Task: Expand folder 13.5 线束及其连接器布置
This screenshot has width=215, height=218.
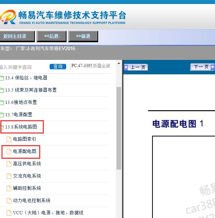Action: pos(31,90)
